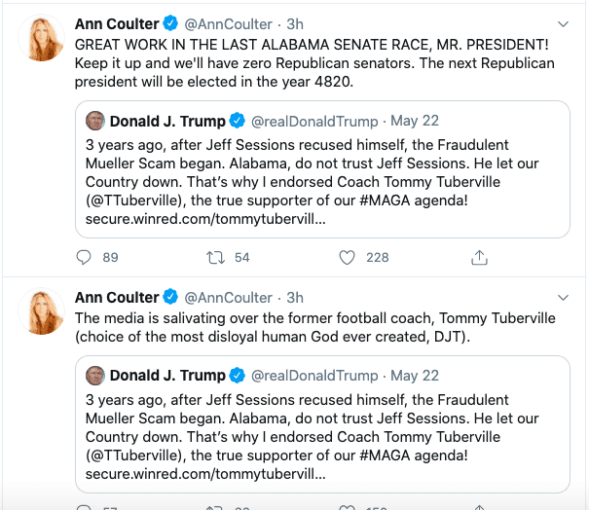Reply to the first Ann Coulter tweet
Viewport: 589px width, 510px height.
point(85,257)
